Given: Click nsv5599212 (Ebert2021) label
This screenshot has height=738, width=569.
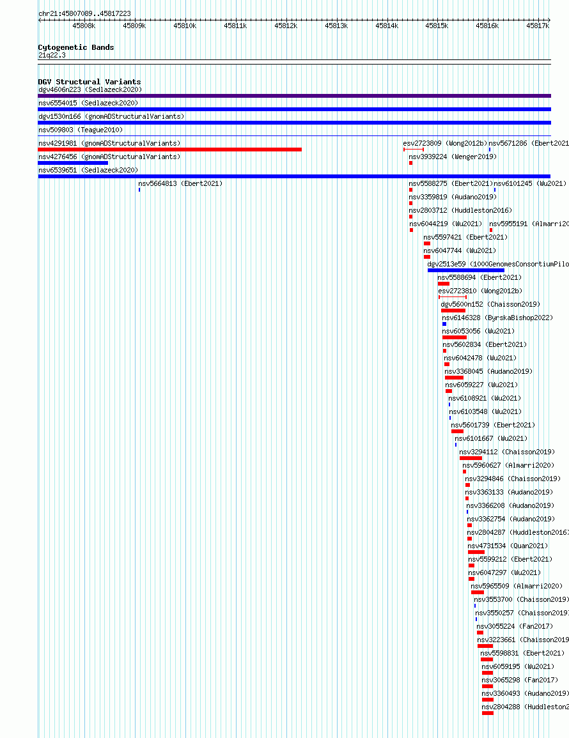Looking at the screenshot, I should pyautogui.click(x=510, y=559).
